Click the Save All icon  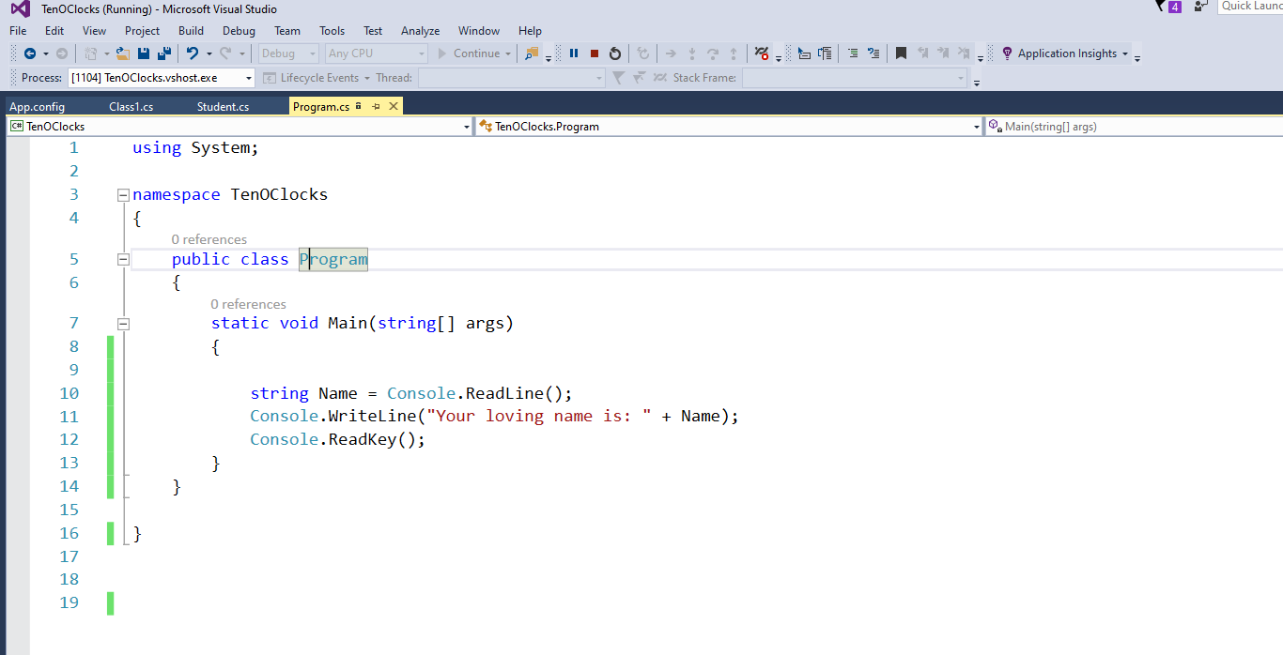164,53
